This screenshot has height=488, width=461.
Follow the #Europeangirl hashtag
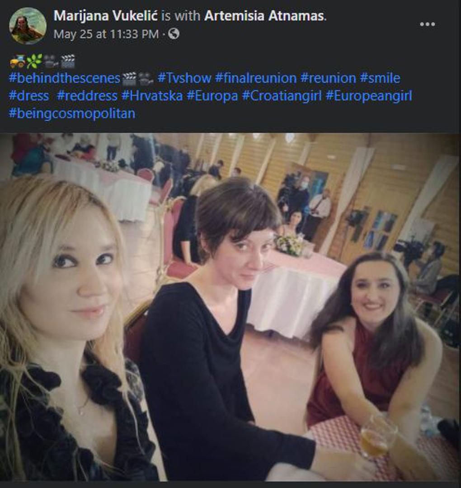pos(369,96)
